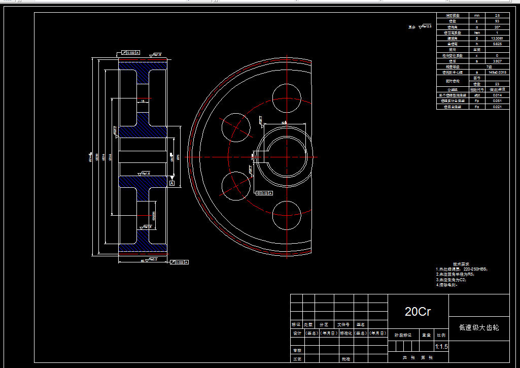Select requirement line mentioning 220-250HBS
The image size is (520, 368).
tap(462, 270)
